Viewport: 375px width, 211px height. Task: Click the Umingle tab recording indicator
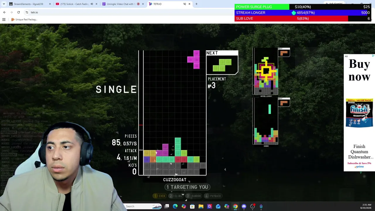[138, 4]
